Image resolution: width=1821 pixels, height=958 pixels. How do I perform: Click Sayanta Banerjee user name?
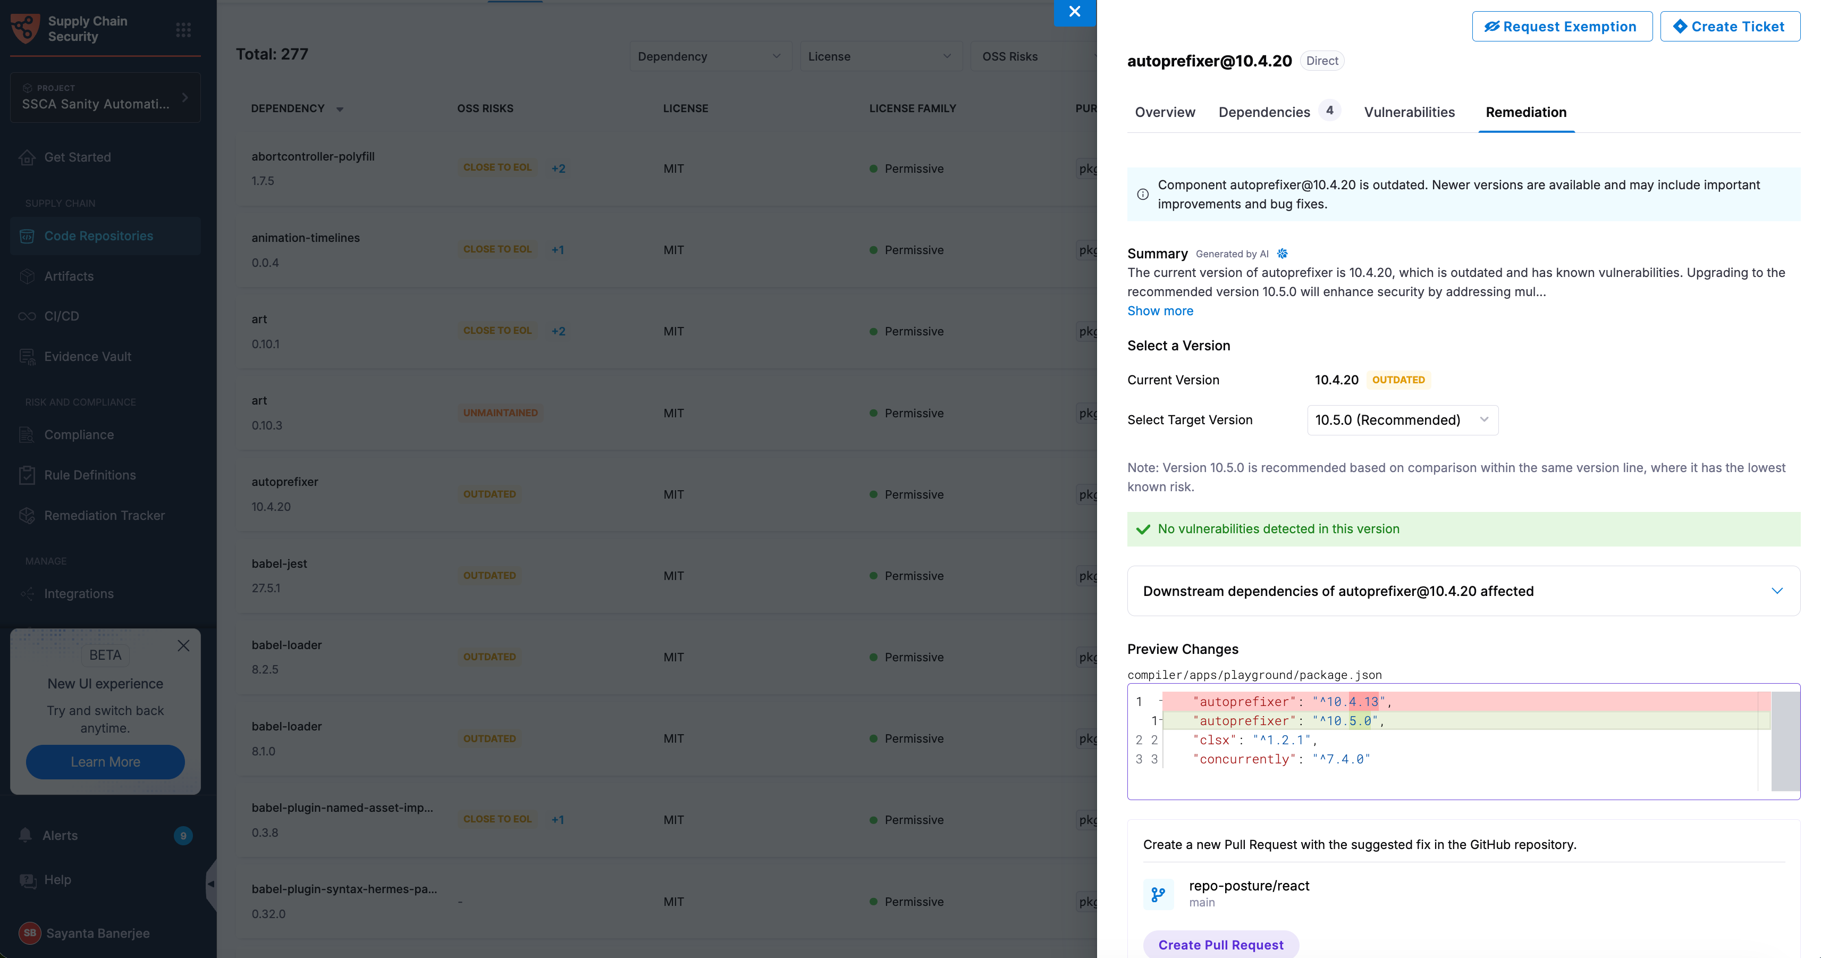point(98,933)
